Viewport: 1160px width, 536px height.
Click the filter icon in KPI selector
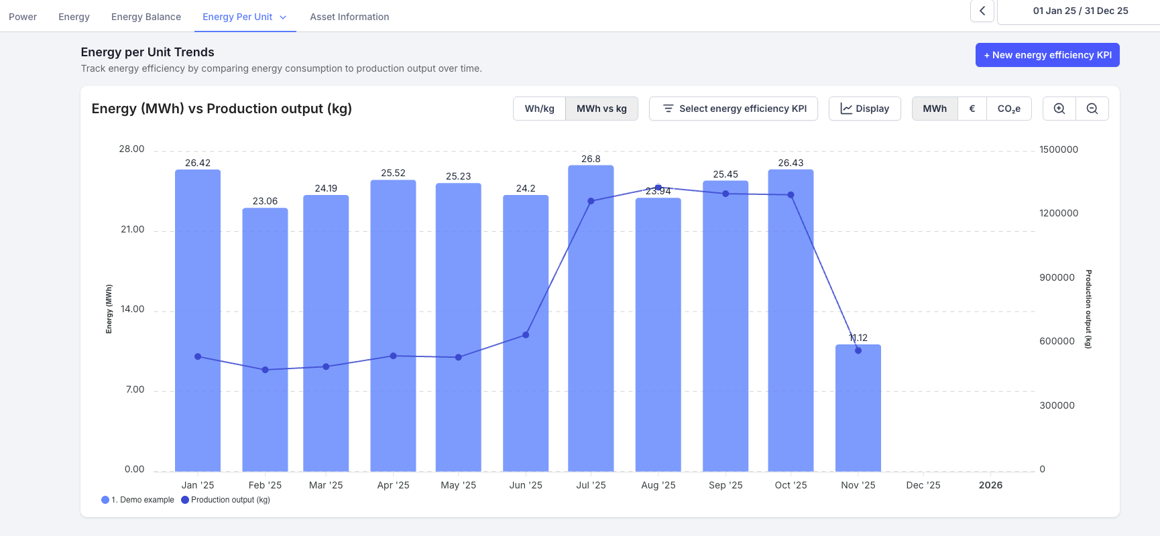click(x=668, y=109)
